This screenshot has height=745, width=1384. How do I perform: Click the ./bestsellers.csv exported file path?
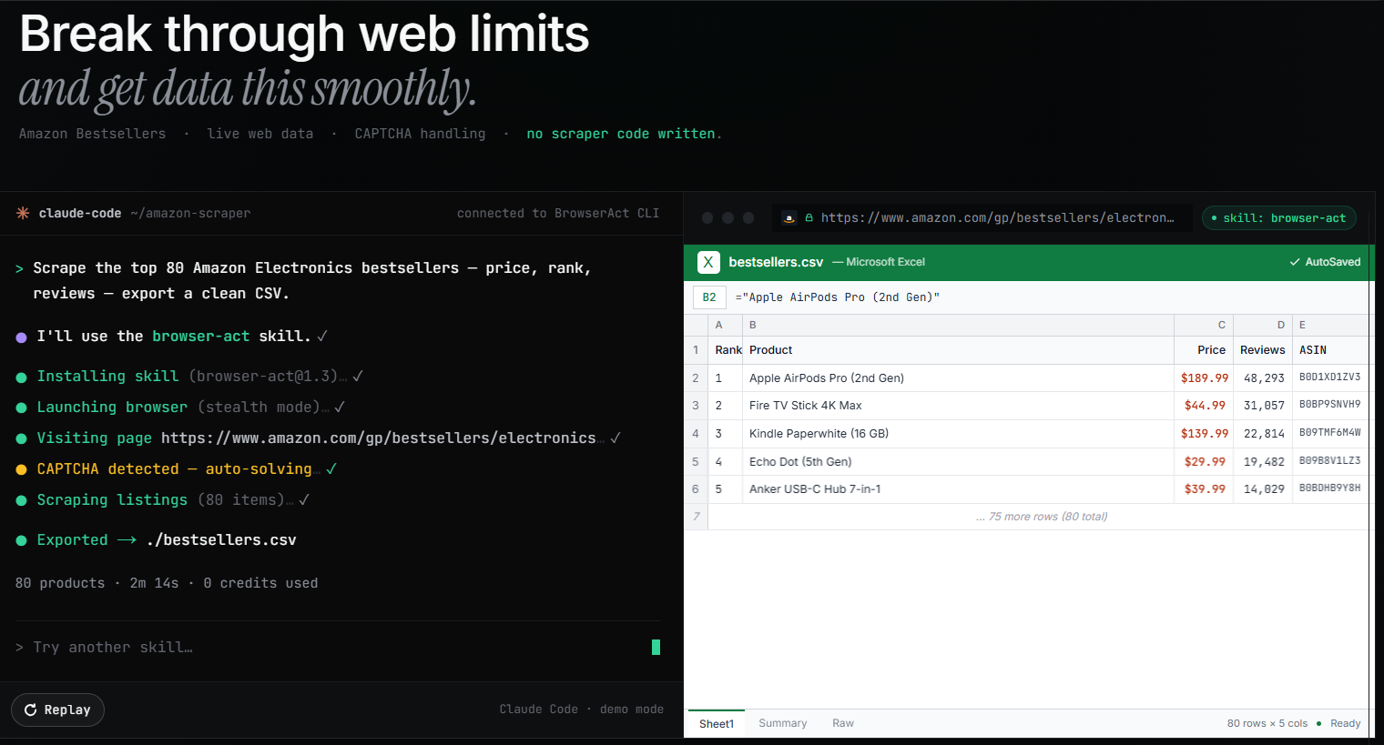221,540
